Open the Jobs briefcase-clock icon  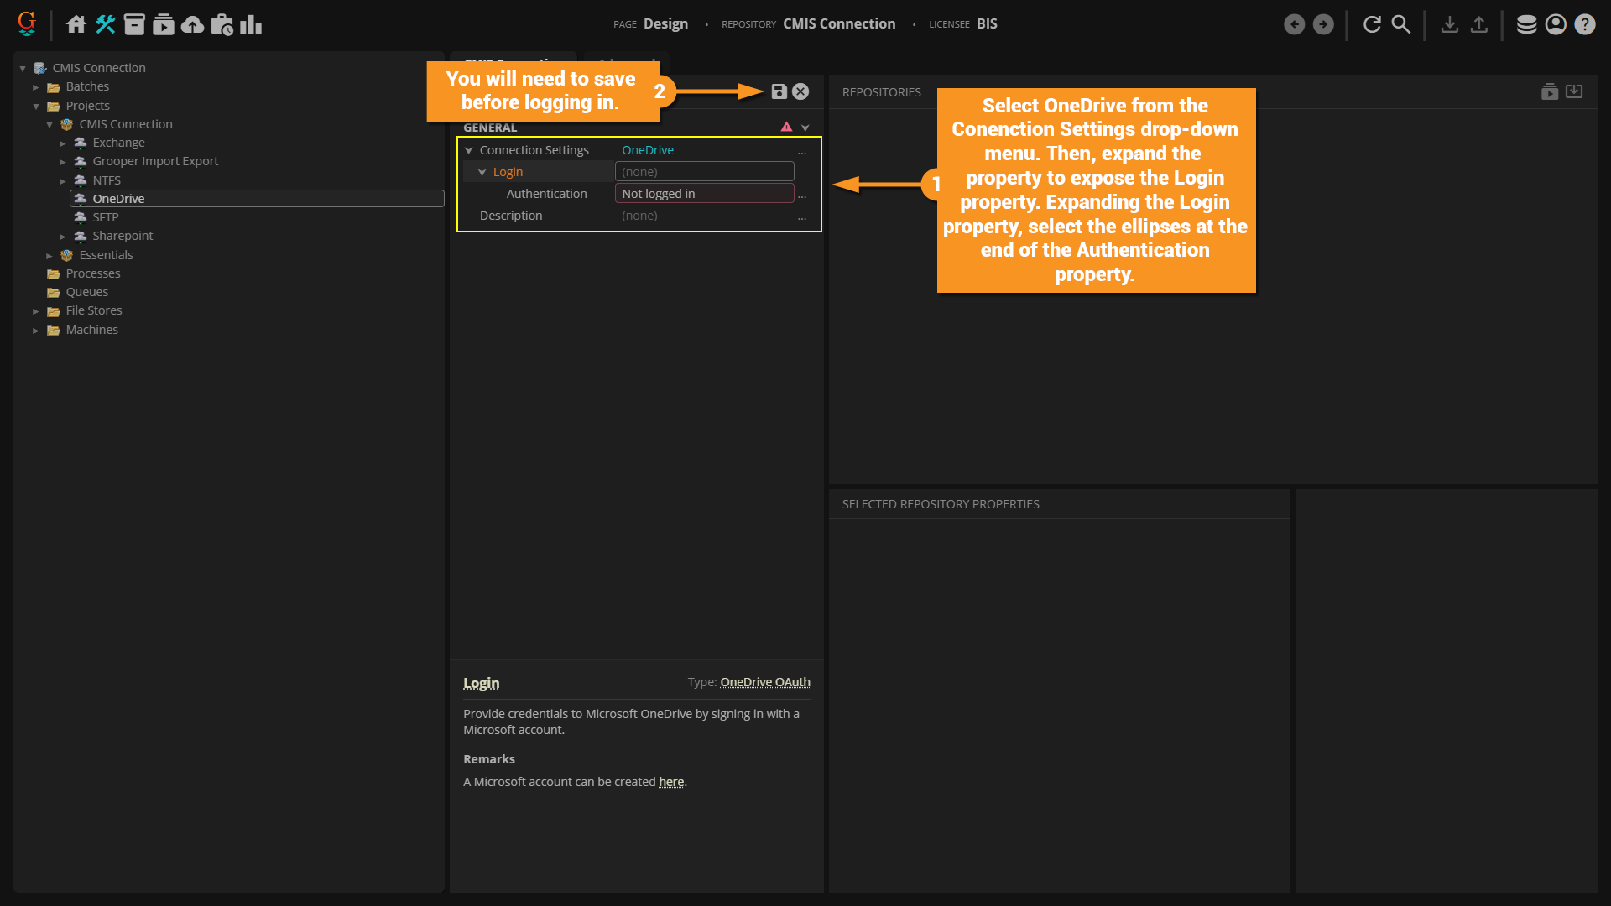click(x=222, y=24)
